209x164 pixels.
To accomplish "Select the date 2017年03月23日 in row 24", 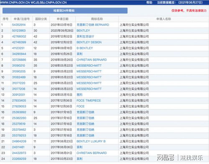I will pyautogui.click(x=61, y=159).
